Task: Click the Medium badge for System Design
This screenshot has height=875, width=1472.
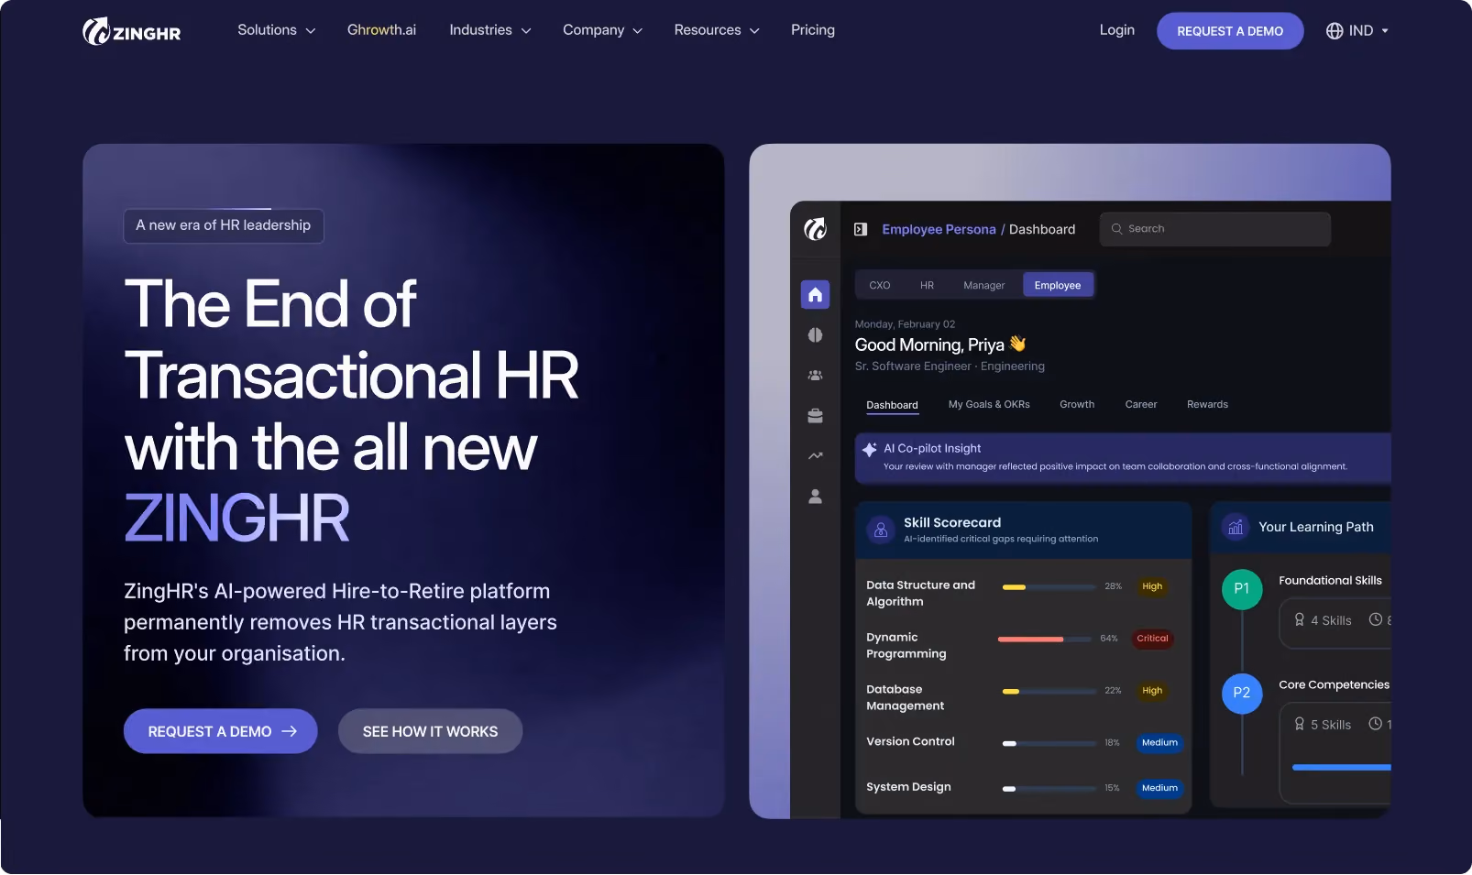Action: pos(1159,788)
